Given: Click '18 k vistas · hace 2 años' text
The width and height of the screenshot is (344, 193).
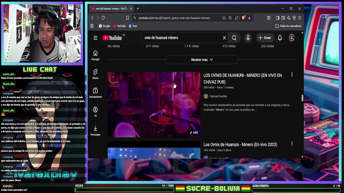Looking at the screenshot, I should point(217,150).
